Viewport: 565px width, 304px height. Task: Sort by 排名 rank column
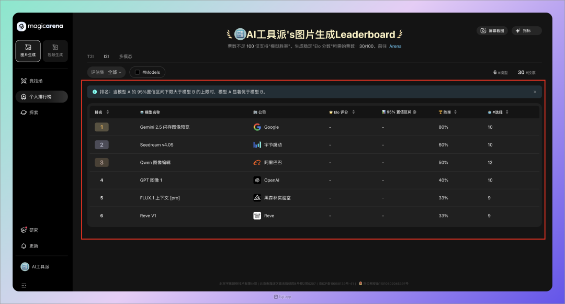click(108, 112)
